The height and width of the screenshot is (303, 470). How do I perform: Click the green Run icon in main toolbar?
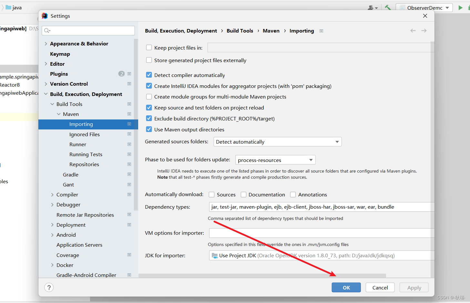[460, 7]
